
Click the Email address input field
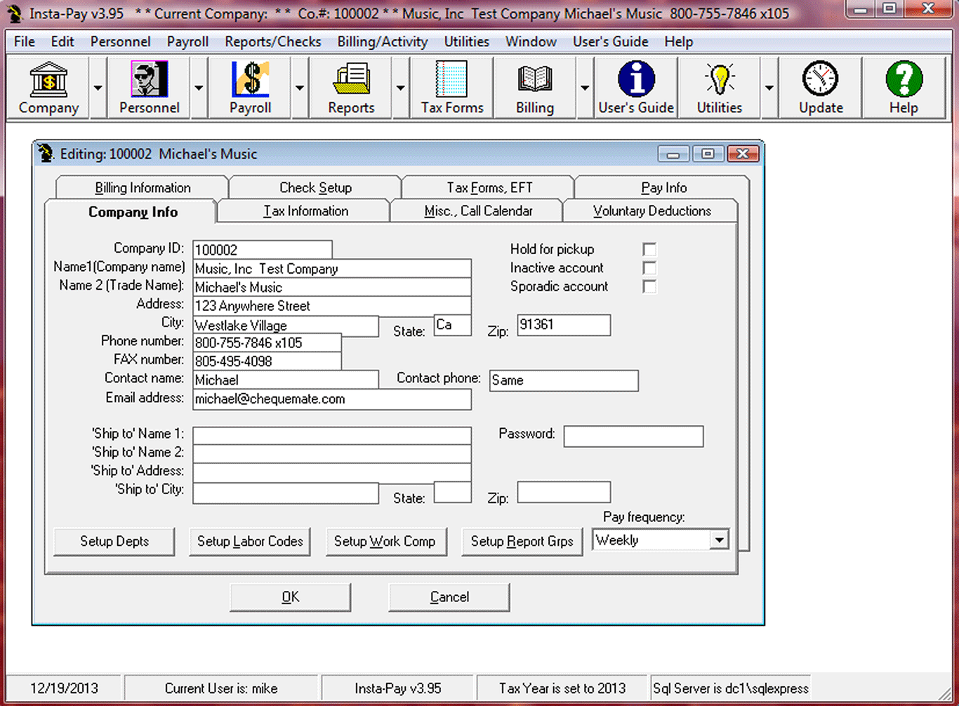click(x=331, y=399)
